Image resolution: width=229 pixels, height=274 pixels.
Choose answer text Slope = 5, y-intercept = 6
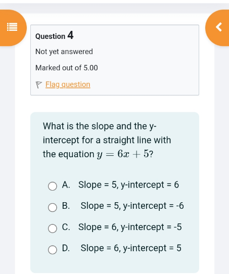click(x=128, y=185)
